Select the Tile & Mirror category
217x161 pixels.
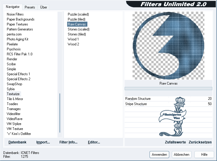click(15, 99)
